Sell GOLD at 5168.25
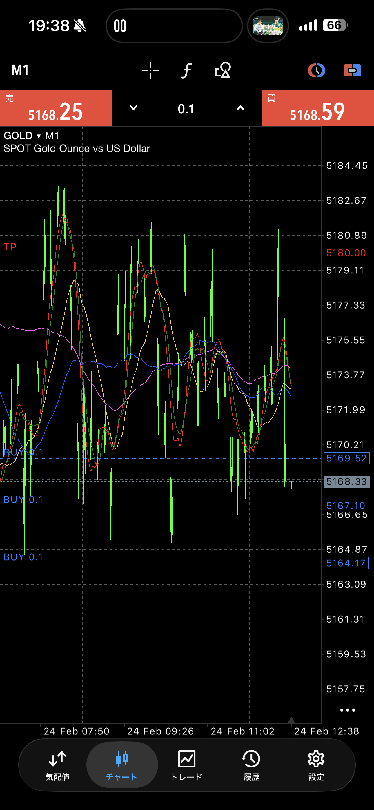 [x=56, y=108]
